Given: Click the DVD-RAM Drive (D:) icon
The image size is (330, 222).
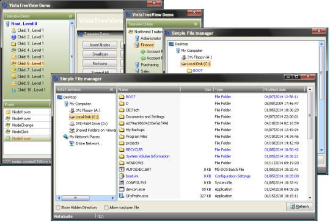Looking at the screenshot, I should click(72, 123).
